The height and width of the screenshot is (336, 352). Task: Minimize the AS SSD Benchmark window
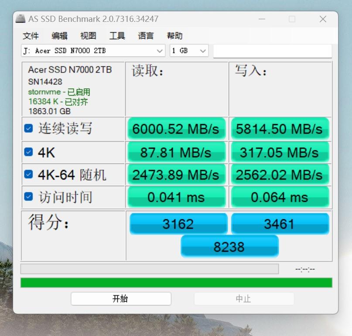tap(262, 19)
